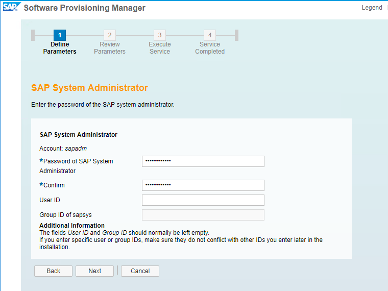Screen dimensions: 388x291
Task: Click the User ID input field
Action: (x=203, y=200)
